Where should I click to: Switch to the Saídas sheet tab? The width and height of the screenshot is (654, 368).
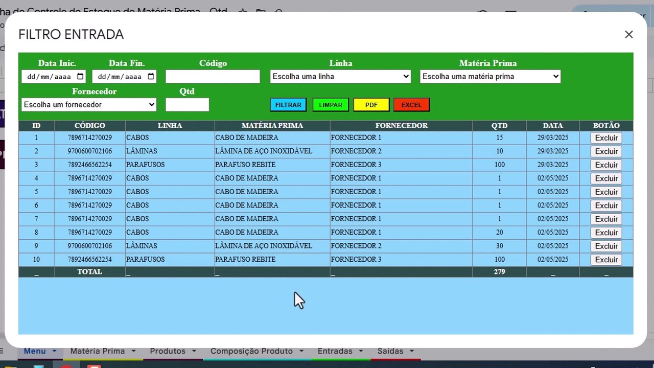pyautogui.click(x=390, y=351)
